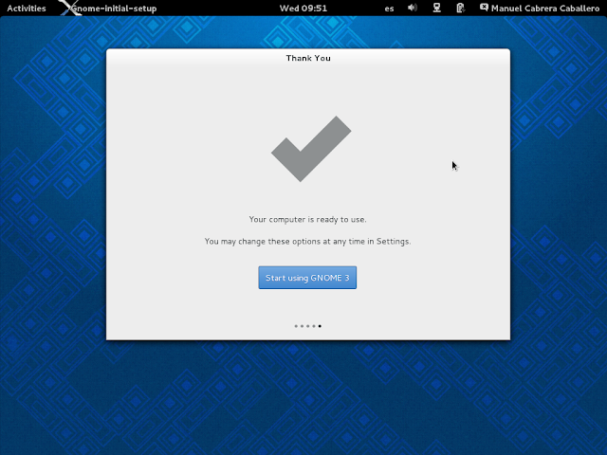Open the gnome-initial-setup app menu

pyautogui.click(x=110, y=9)
